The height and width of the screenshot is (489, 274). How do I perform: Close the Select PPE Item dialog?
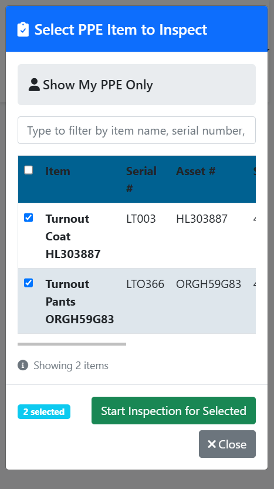tap(227, 444)
